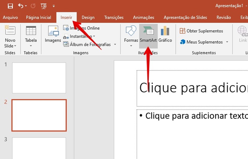Open the Instantâneo dropdown arrow

(x=94, y=36)
